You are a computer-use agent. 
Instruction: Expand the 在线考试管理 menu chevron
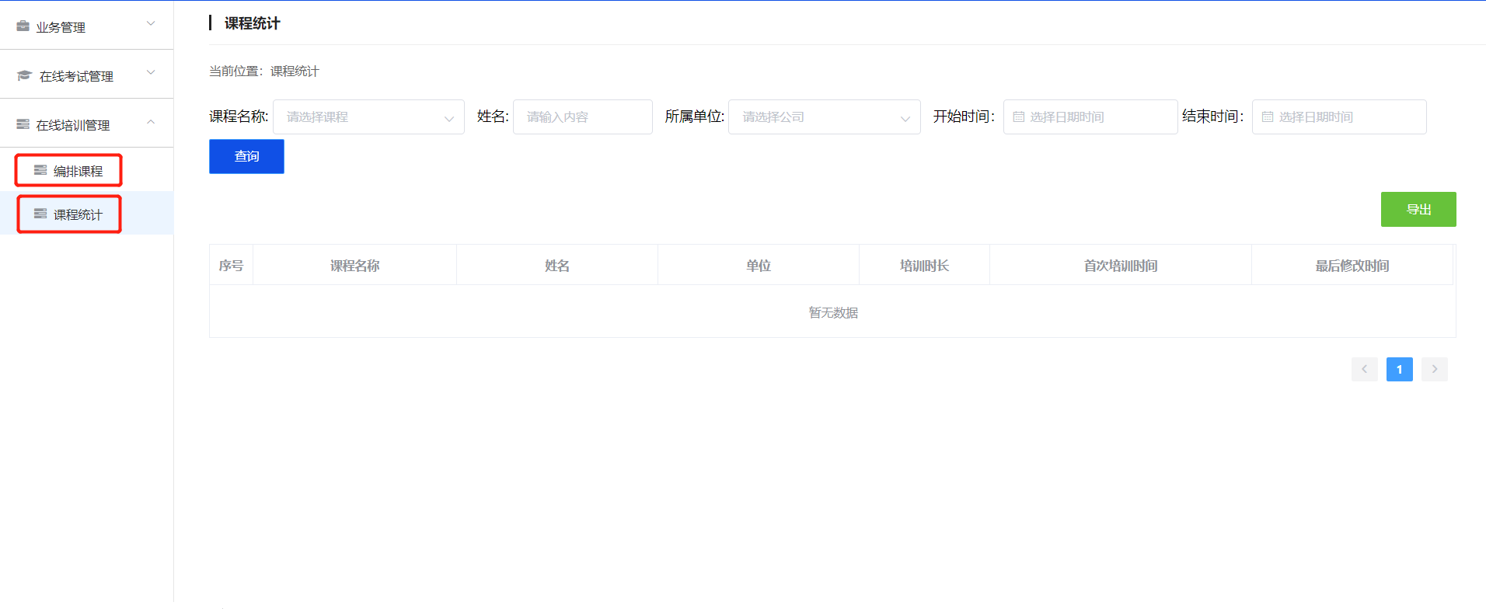(151, 73)
